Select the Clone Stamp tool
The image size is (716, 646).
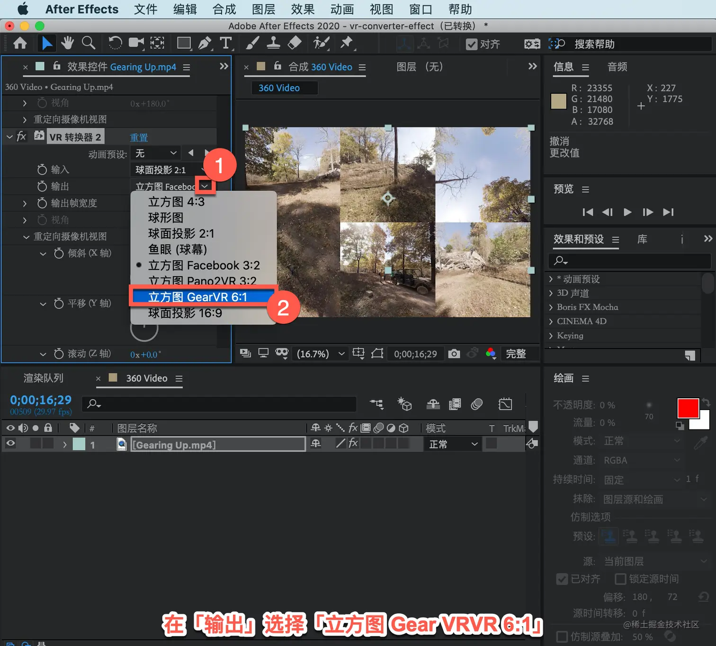273,44
